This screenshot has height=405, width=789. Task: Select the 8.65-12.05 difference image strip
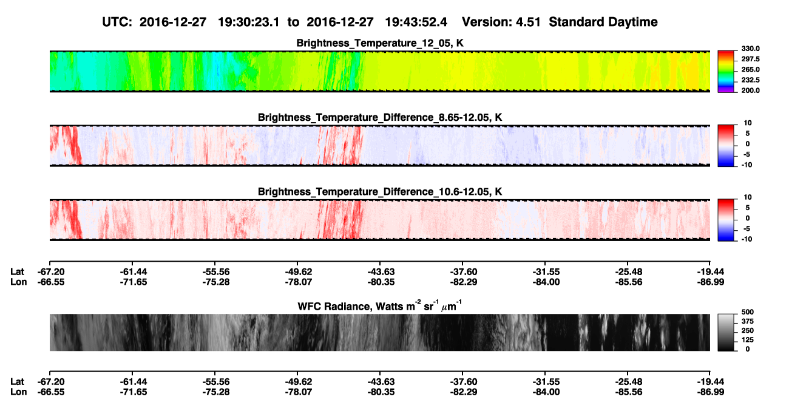380,145
